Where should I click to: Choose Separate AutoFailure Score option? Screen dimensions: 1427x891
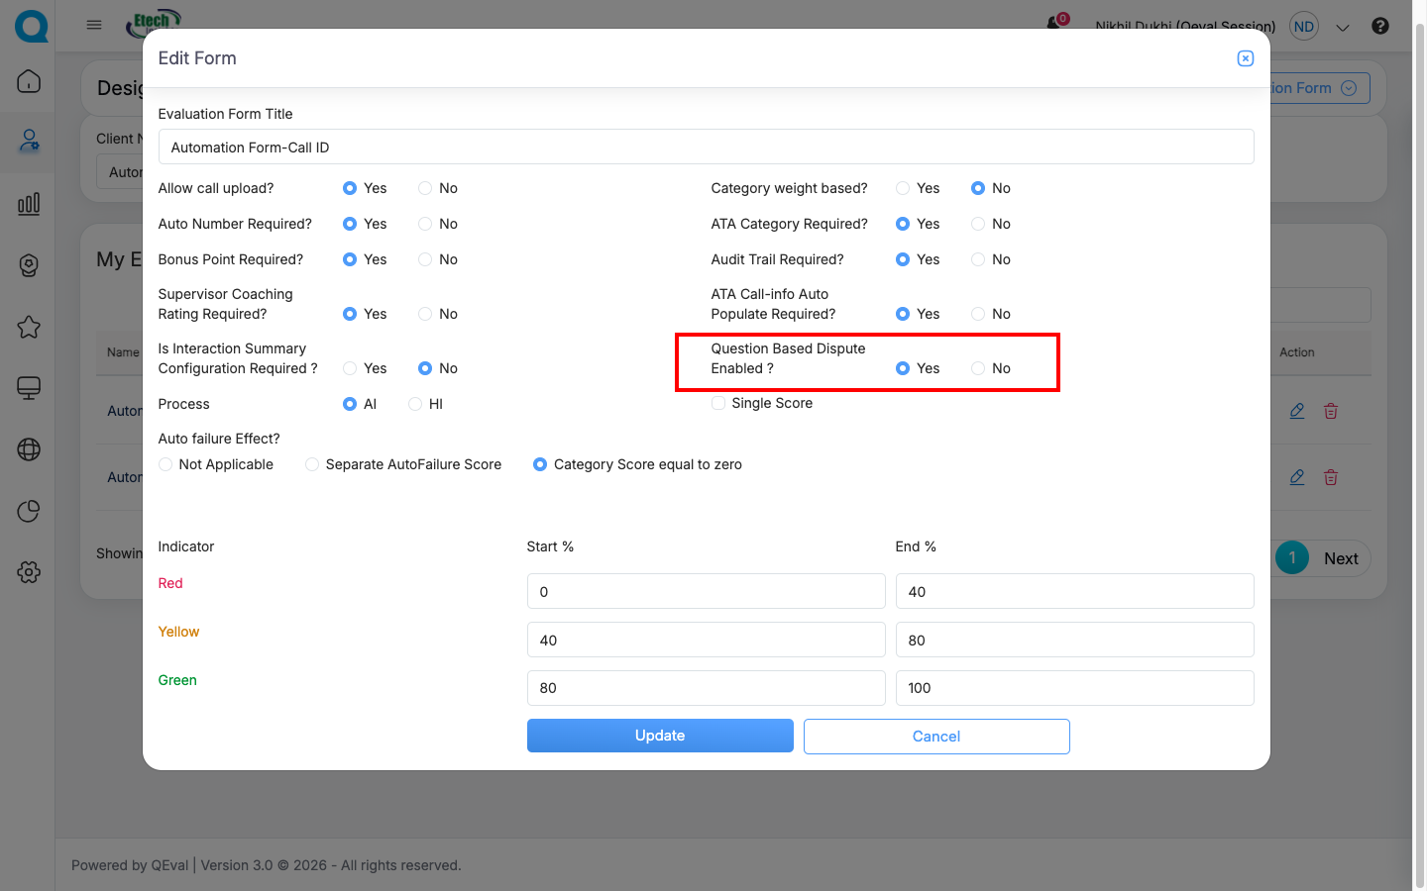coord(312,464)
